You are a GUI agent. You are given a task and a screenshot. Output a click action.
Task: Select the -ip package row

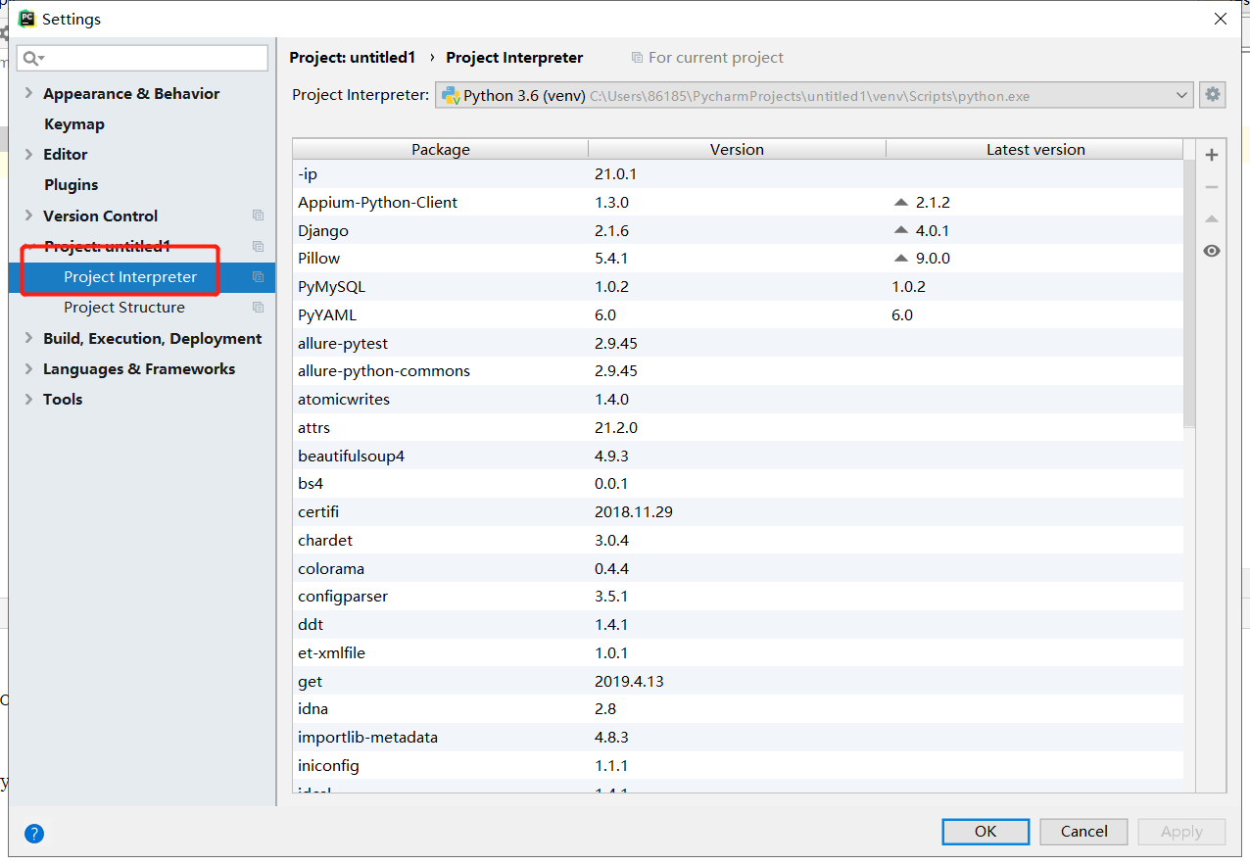click(x=738, y=173)
